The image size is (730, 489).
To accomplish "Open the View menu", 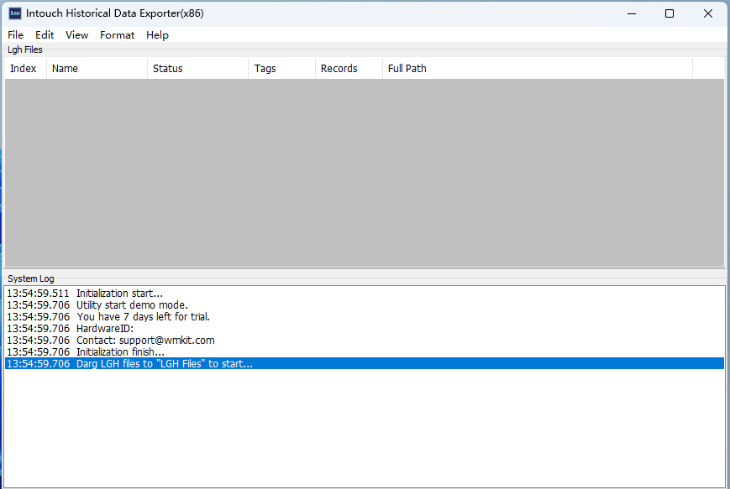I will pos(76,35).
